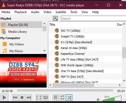Click globe icon beside K+ (576p)

[x=57, y=42]
